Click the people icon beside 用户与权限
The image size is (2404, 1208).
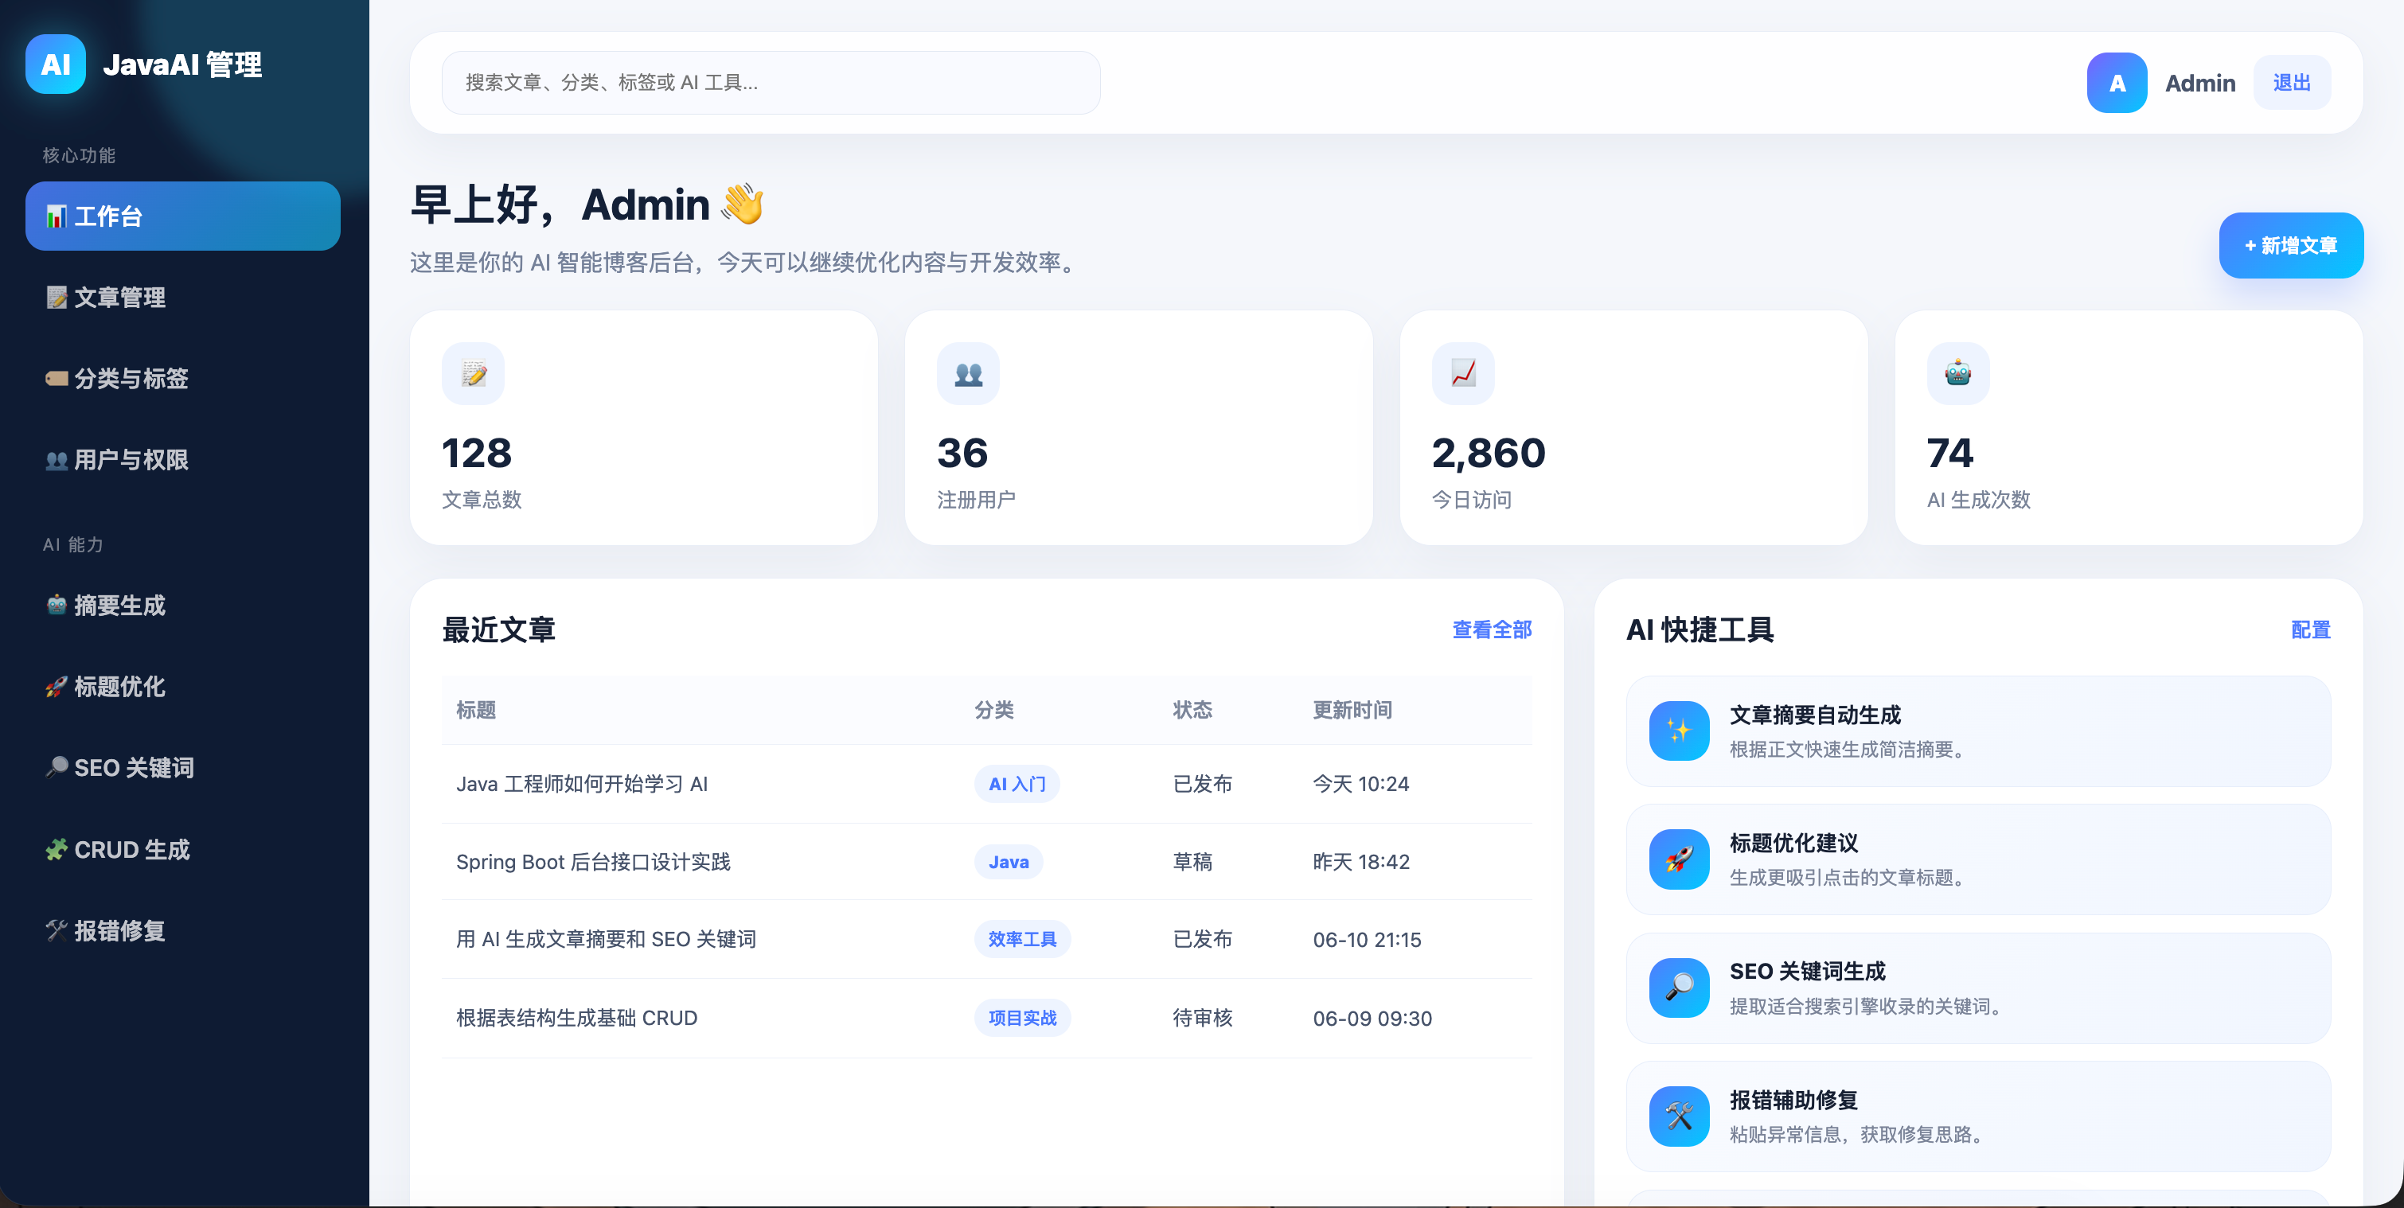click(x=57, y=460)
